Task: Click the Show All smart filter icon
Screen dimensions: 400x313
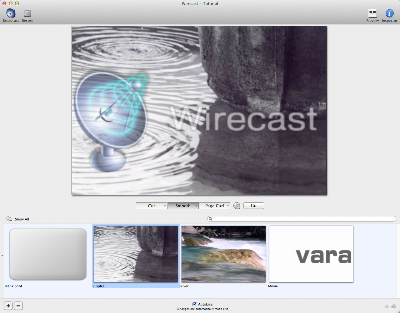Action: pos(8,219)
